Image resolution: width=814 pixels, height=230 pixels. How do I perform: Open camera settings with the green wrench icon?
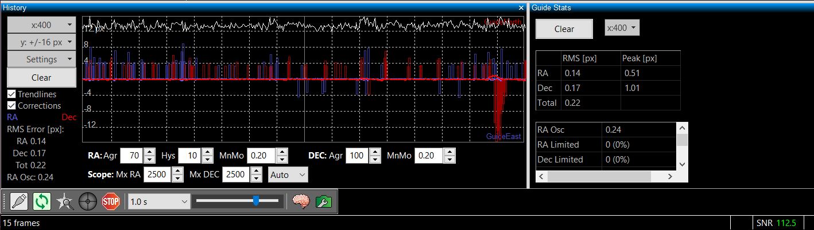pyautogui.click(x=324, y=201)
